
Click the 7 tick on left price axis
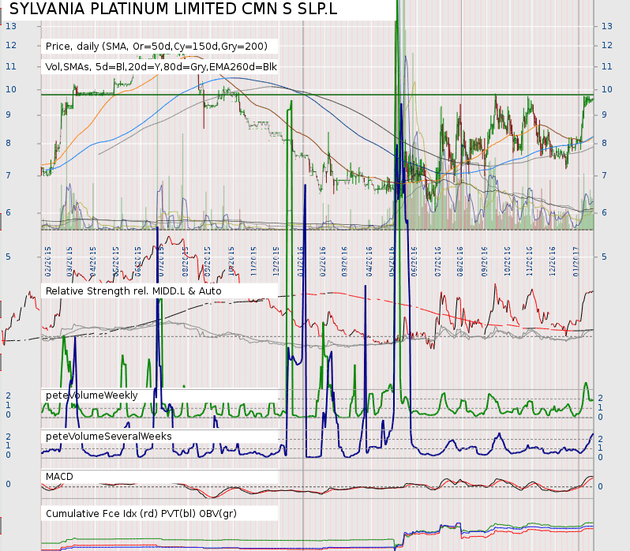click(8, 175)
